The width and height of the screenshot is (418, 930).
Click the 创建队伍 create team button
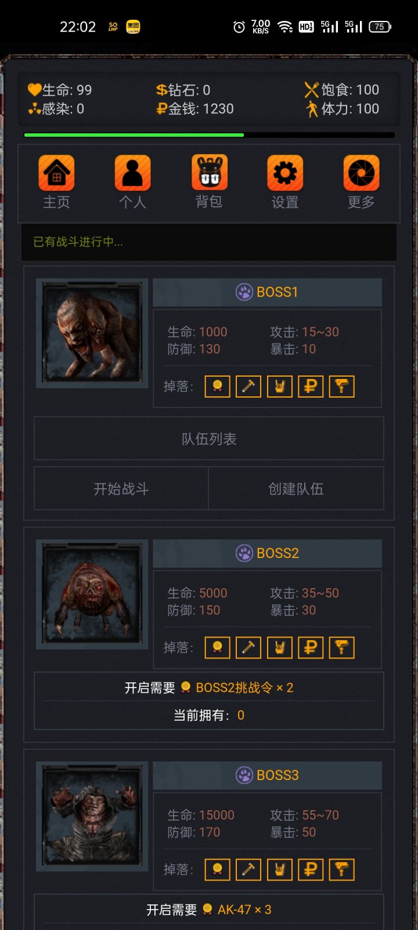[x=296, y=489]
